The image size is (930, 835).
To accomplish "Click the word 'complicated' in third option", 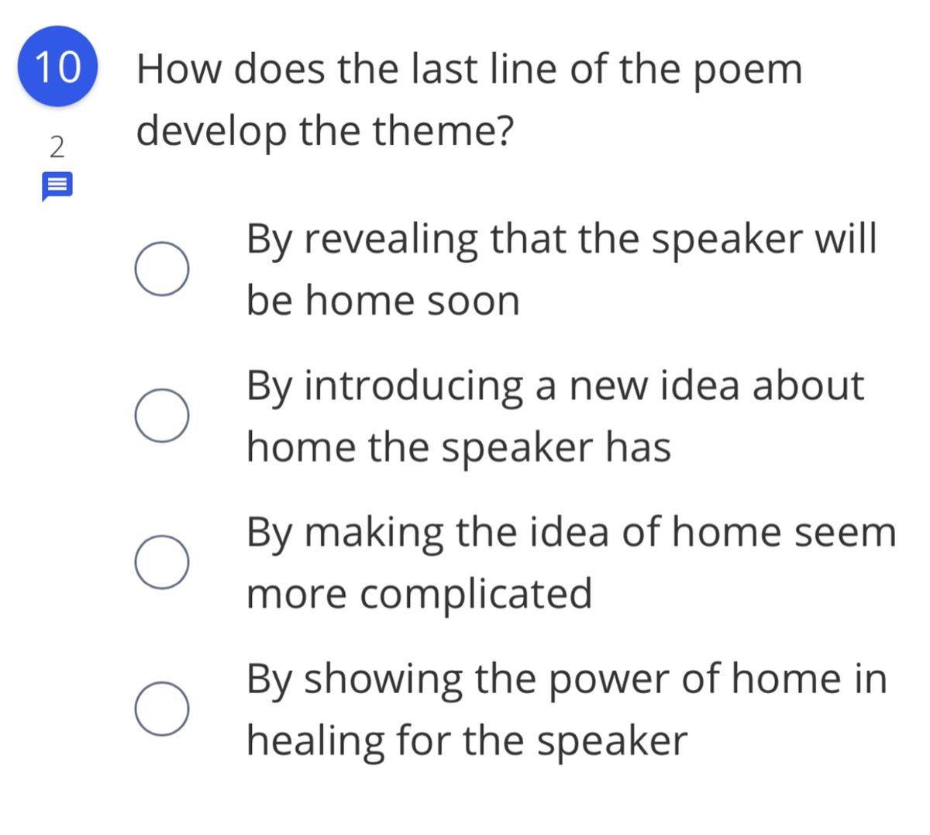I will pyautogui.click(x=477, y=595).
